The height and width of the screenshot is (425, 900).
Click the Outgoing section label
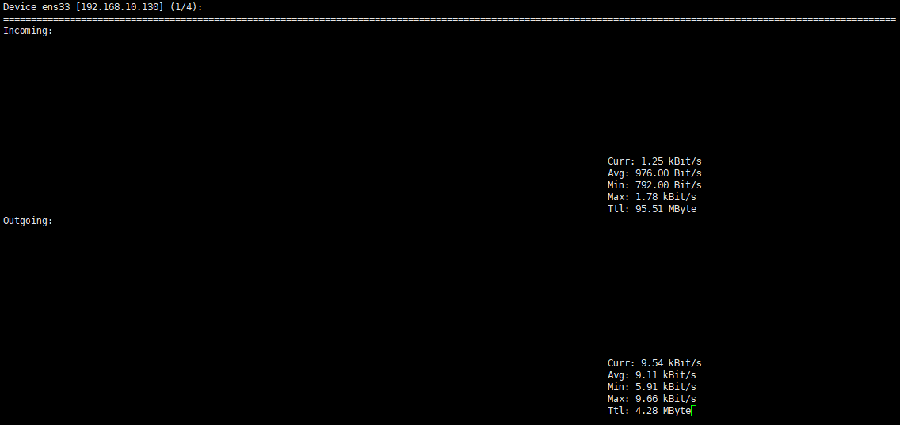pyautogui.click(x=29, y=221)
